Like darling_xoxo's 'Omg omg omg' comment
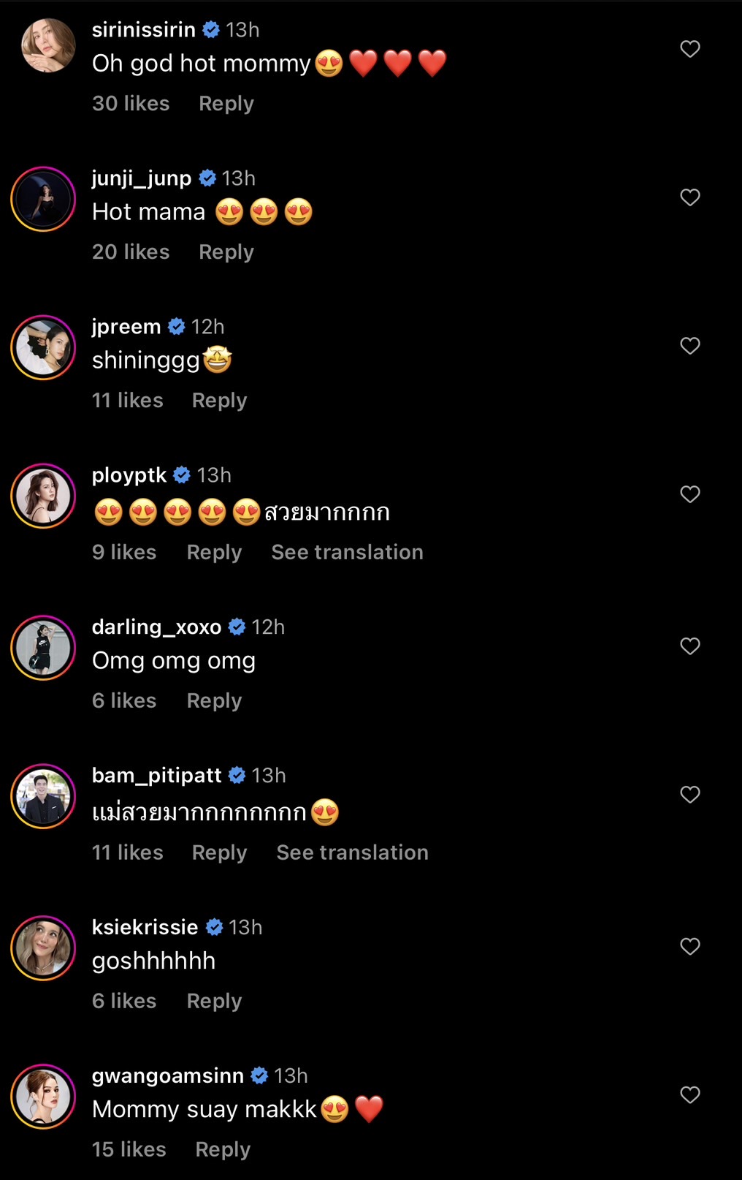This screenshot has height=1180, width=742. 689,646
